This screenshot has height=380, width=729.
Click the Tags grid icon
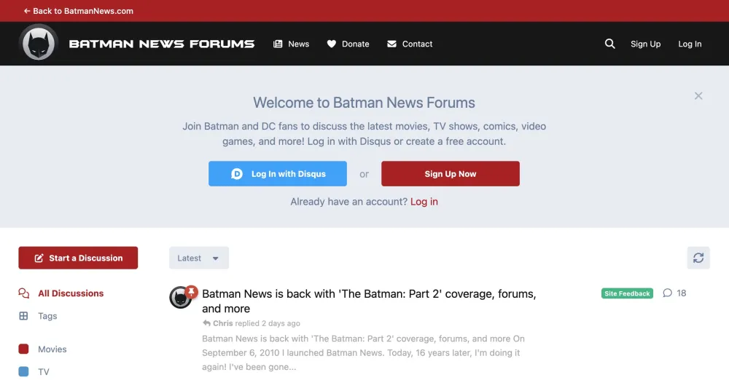(x=24, y=316)
